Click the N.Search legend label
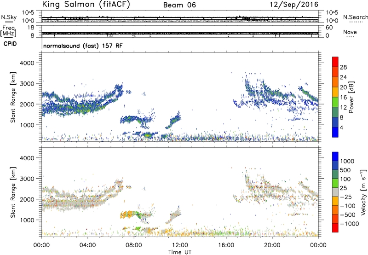The image size is (368, 255). pyautogui.click(x=356, y=17)
